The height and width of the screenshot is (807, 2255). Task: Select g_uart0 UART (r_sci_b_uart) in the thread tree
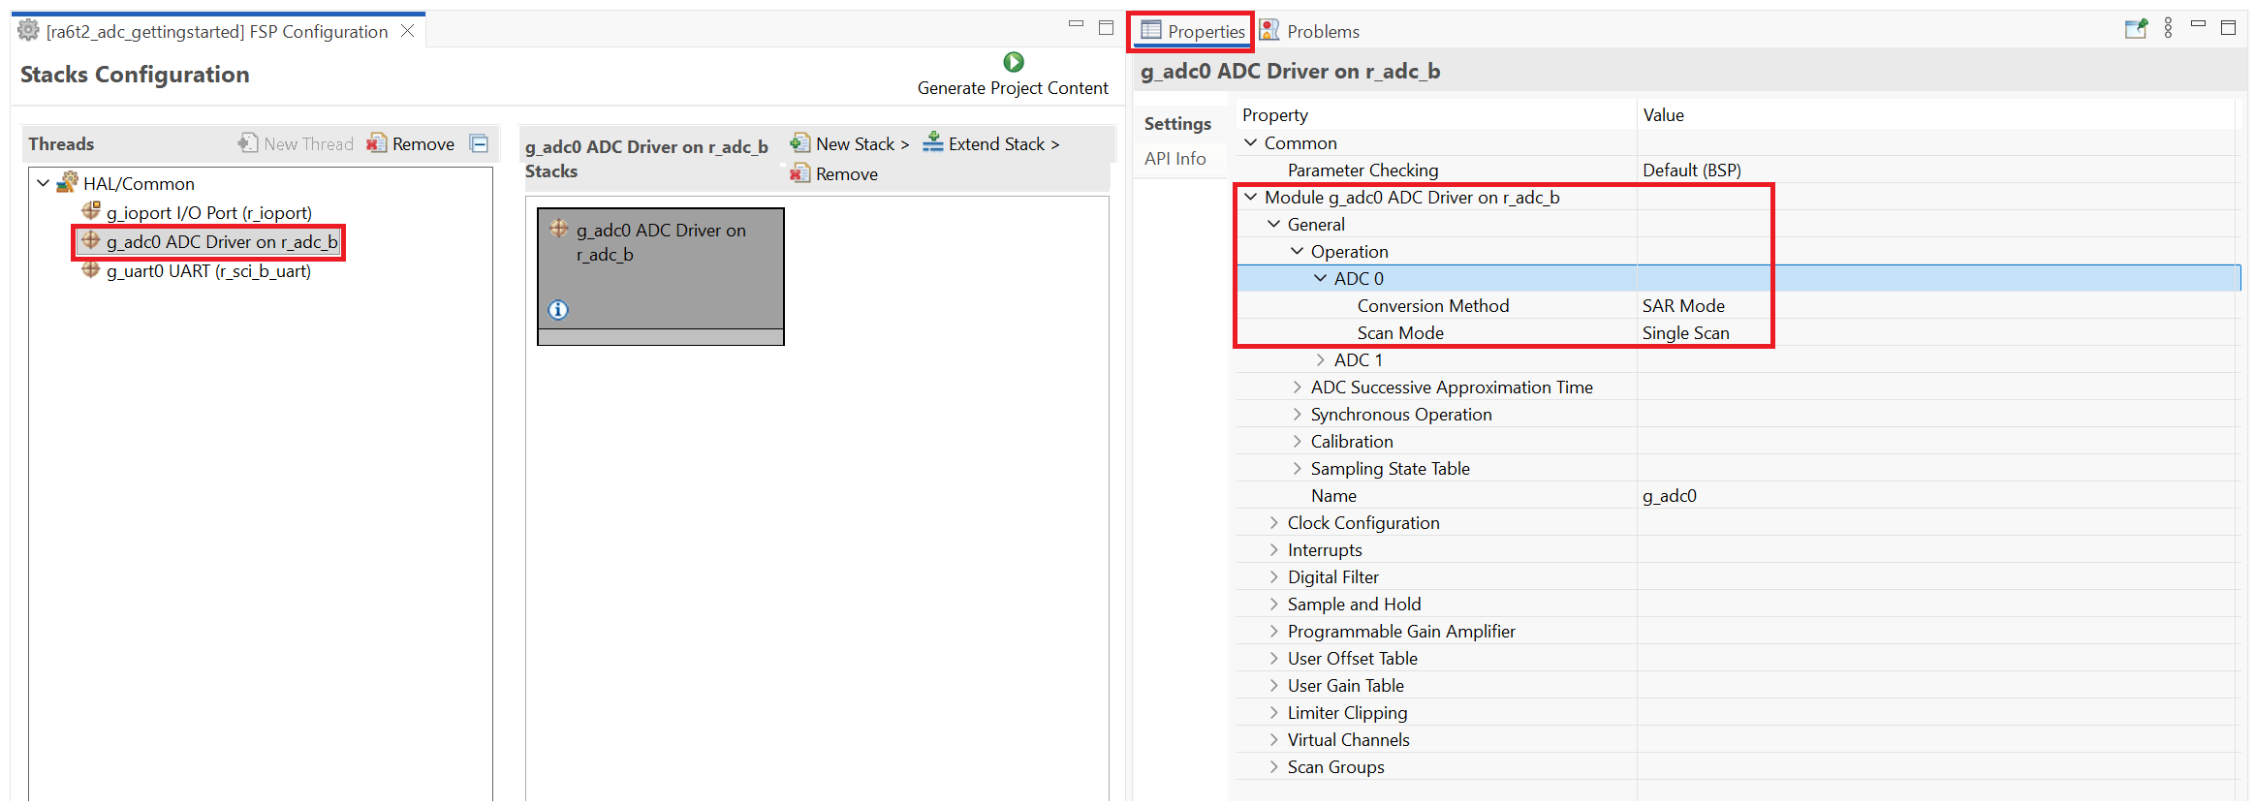(x=208, y=271)
